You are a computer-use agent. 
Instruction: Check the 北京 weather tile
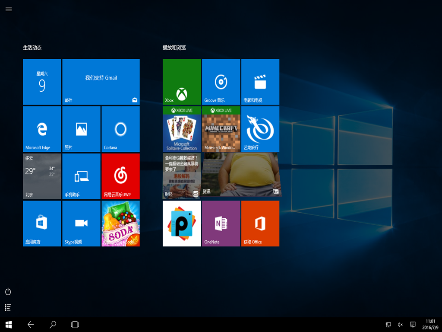42,176
